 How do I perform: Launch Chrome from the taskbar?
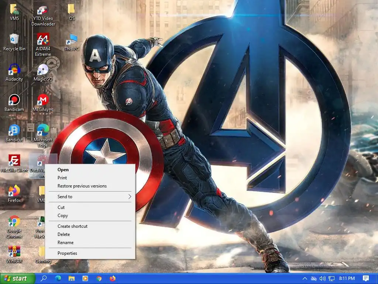(99, 278)
